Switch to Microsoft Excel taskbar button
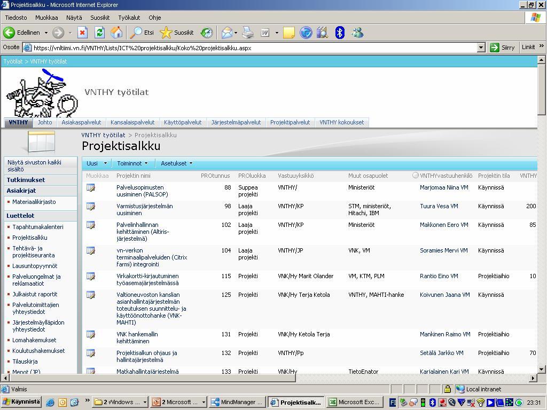The height and width of the screenshot is (410, 547). pos(355,402)
